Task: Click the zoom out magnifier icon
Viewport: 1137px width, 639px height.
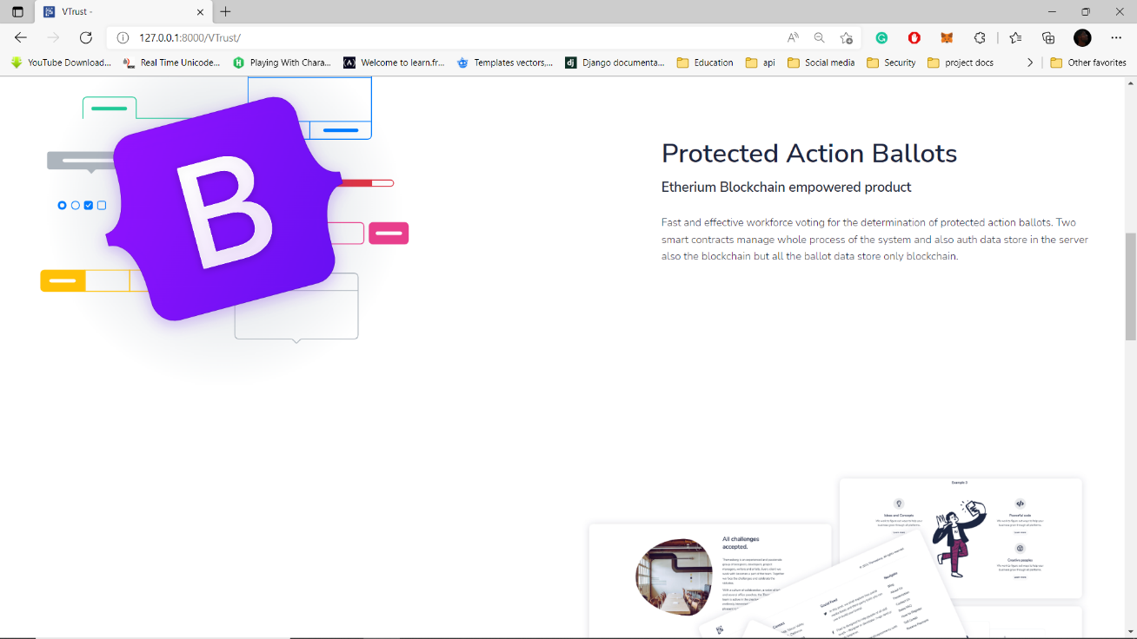Action: click(x=819, y=38)
